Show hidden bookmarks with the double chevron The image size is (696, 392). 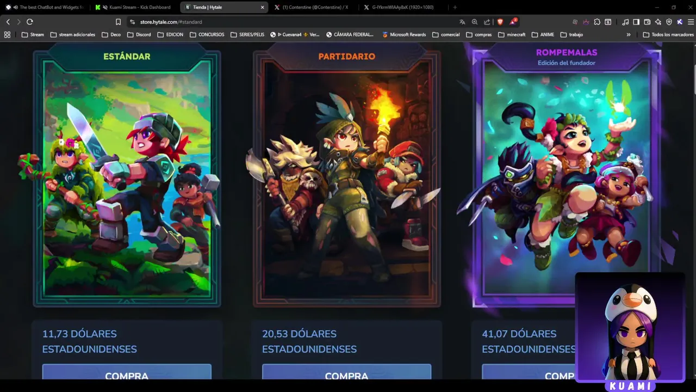point(629,34)
